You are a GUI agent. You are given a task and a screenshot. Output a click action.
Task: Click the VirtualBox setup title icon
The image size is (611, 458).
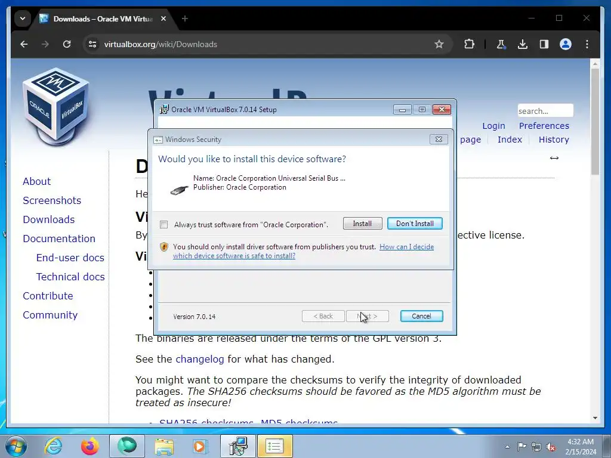click(x=164, y=110)
